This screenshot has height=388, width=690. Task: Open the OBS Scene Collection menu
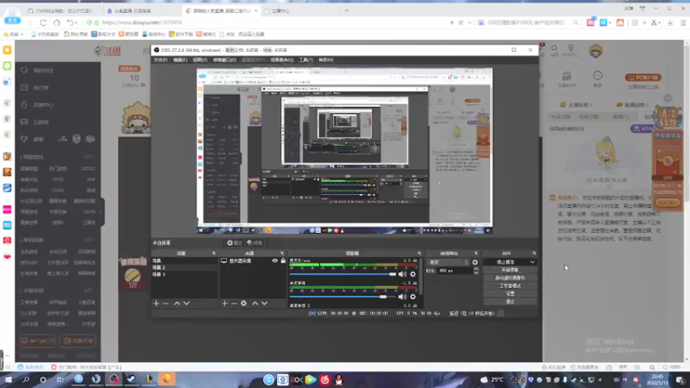(x=282, y=59)
